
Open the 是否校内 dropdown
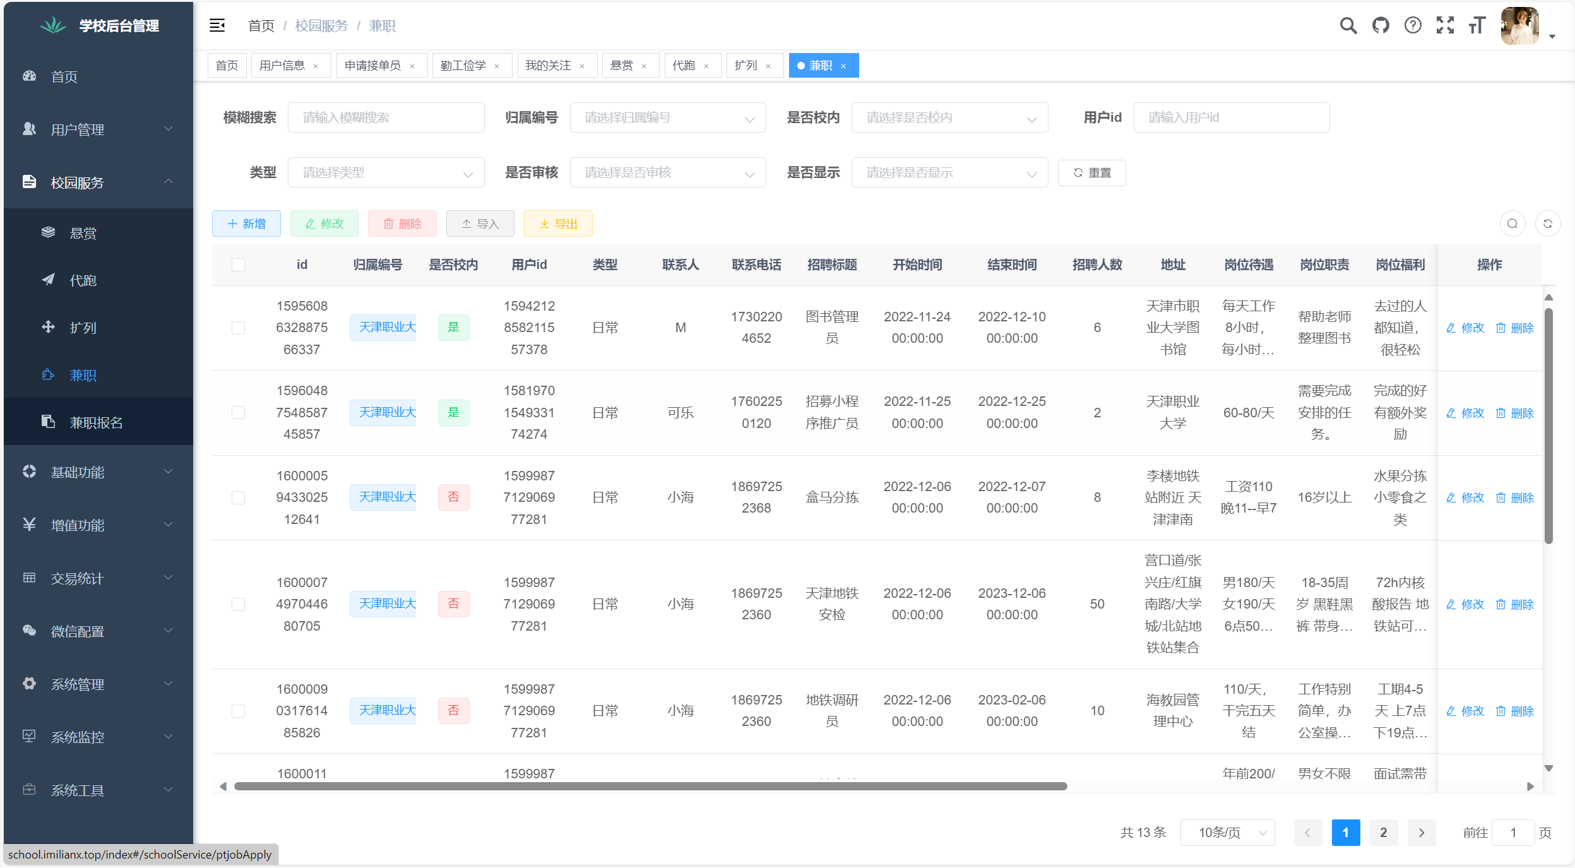(949, 117)
